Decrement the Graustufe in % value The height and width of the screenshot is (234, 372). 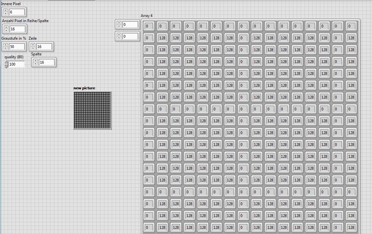coord(6,48)
